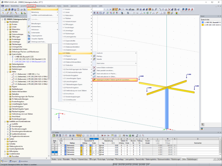This screenshot has height=166, width=222.
Task: Click blue HEB 300 swatch in Panel
Action: (203, 22)
